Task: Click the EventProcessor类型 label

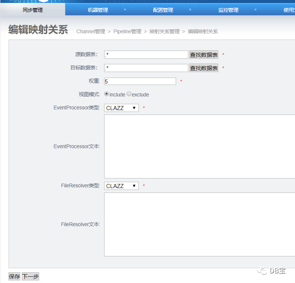Action: (x=76, y=108)
